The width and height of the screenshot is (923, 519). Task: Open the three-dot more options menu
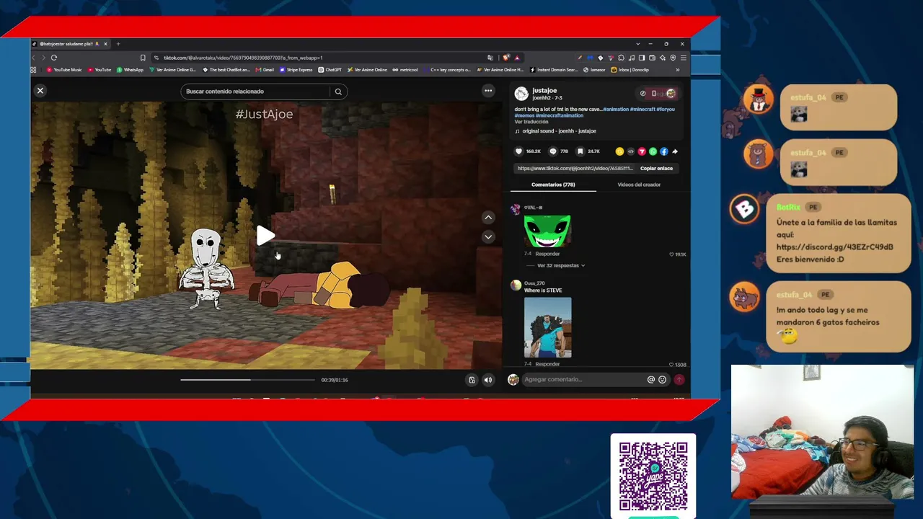pos(488,91)
